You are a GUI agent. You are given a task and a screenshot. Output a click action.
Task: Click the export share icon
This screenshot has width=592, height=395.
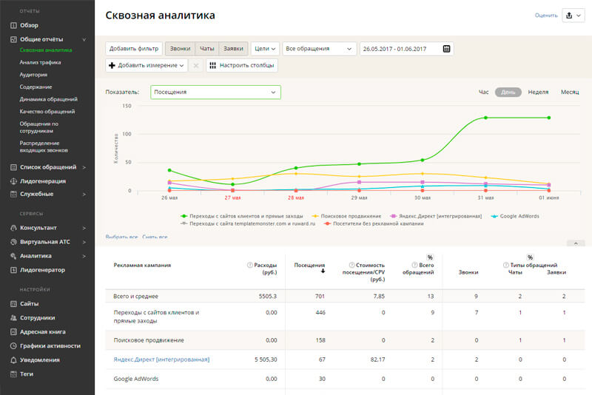click(x=569, y=16)
